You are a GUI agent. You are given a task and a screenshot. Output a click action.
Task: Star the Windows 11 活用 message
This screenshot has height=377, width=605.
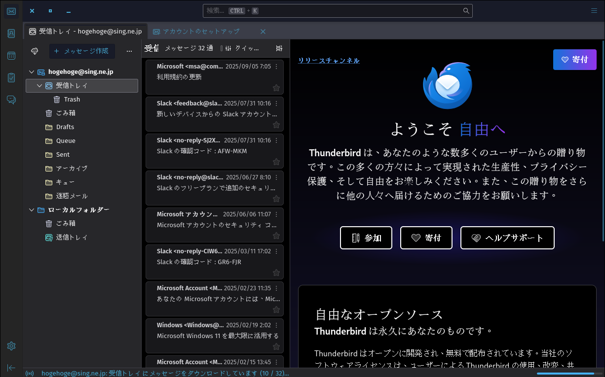276,346
